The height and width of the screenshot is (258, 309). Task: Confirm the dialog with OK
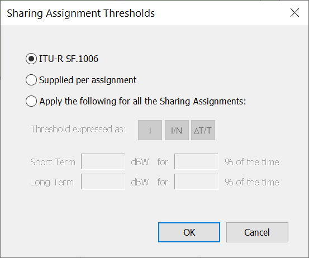coord(189,232)
